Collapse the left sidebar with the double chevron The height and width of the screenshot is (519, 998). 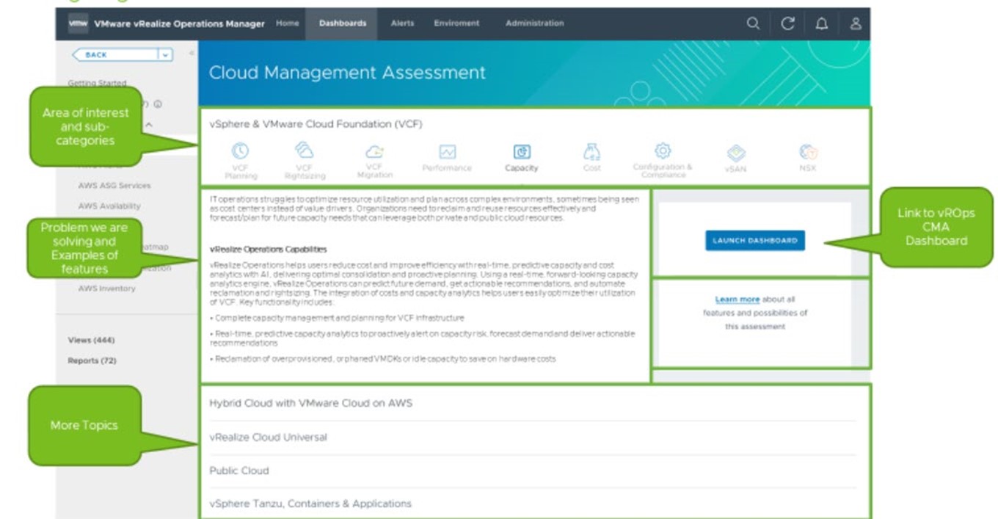191,54
